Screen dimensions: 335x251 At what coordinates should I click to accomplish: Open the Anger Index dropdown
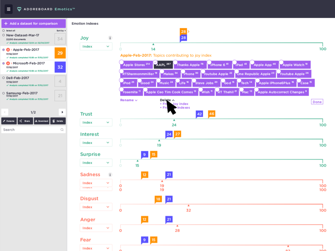[96, 228]
